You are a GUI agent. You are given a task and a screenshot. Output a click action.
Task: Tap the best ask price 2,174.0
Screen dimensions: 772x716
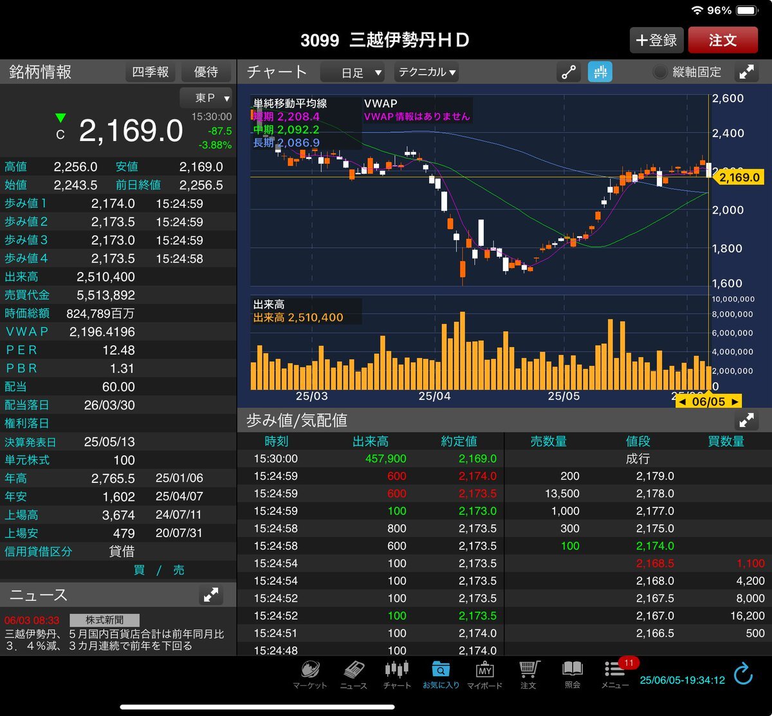[x=655, y=545]
